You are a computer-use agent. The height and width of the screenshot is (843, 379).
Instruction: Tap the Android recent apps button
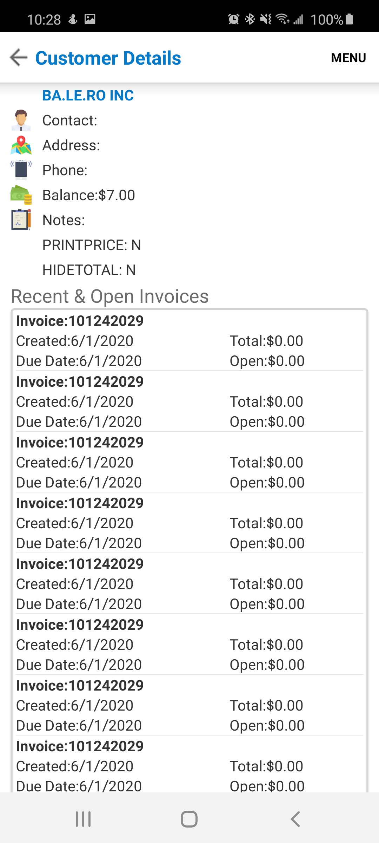click(83, 819)
